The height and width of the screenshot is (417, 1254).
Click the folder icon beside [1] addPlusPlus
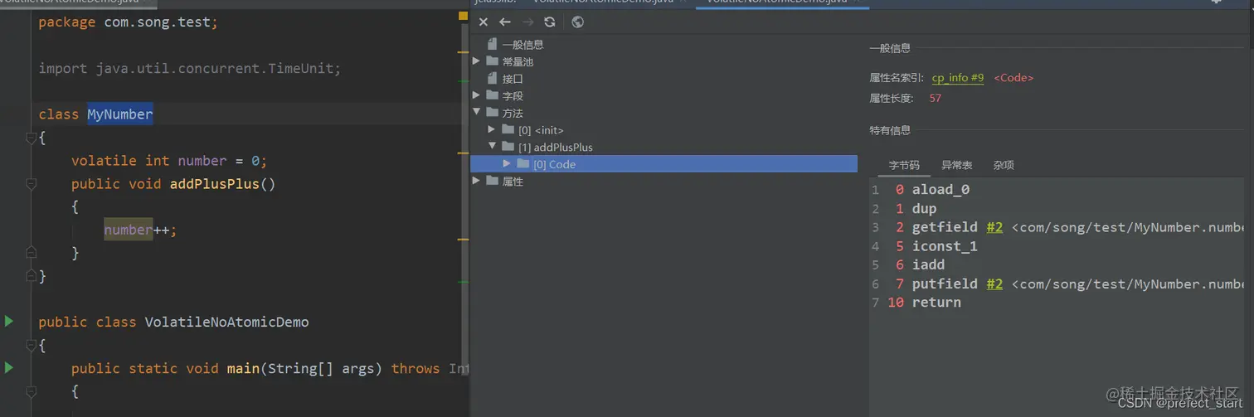pyautogui.click(x=508, y=147)
